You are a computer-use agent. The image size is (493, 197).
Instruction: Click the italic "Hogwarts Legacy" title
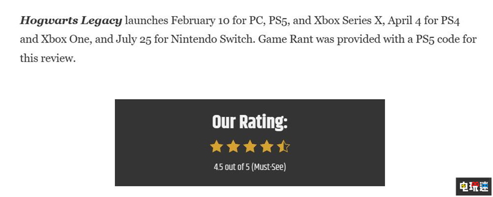[x=70, y=21]
